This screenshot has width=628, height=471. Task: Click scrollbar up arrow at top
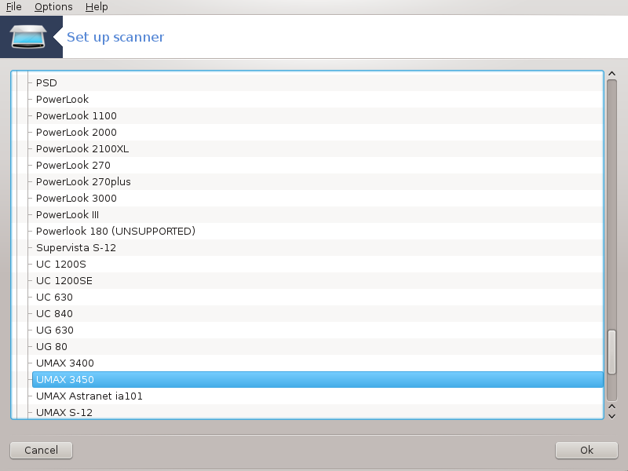click(612, 74)
